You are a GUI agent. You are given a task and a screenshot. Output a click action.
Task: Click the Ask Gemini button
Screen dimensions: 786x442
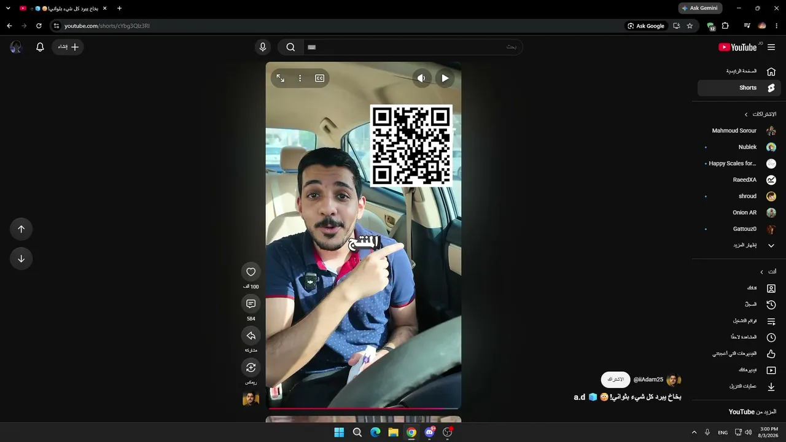[x=700, y=8]
